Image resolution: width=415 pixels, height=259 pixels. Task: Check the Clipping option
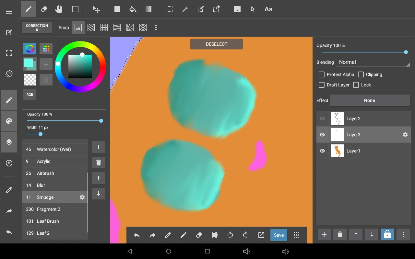pyautogui.click(x=361, y=74)
